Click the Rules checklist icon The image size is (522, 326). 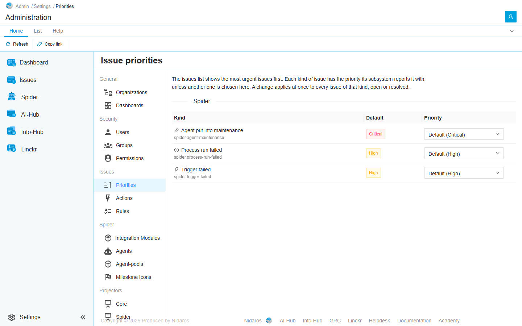108,211
